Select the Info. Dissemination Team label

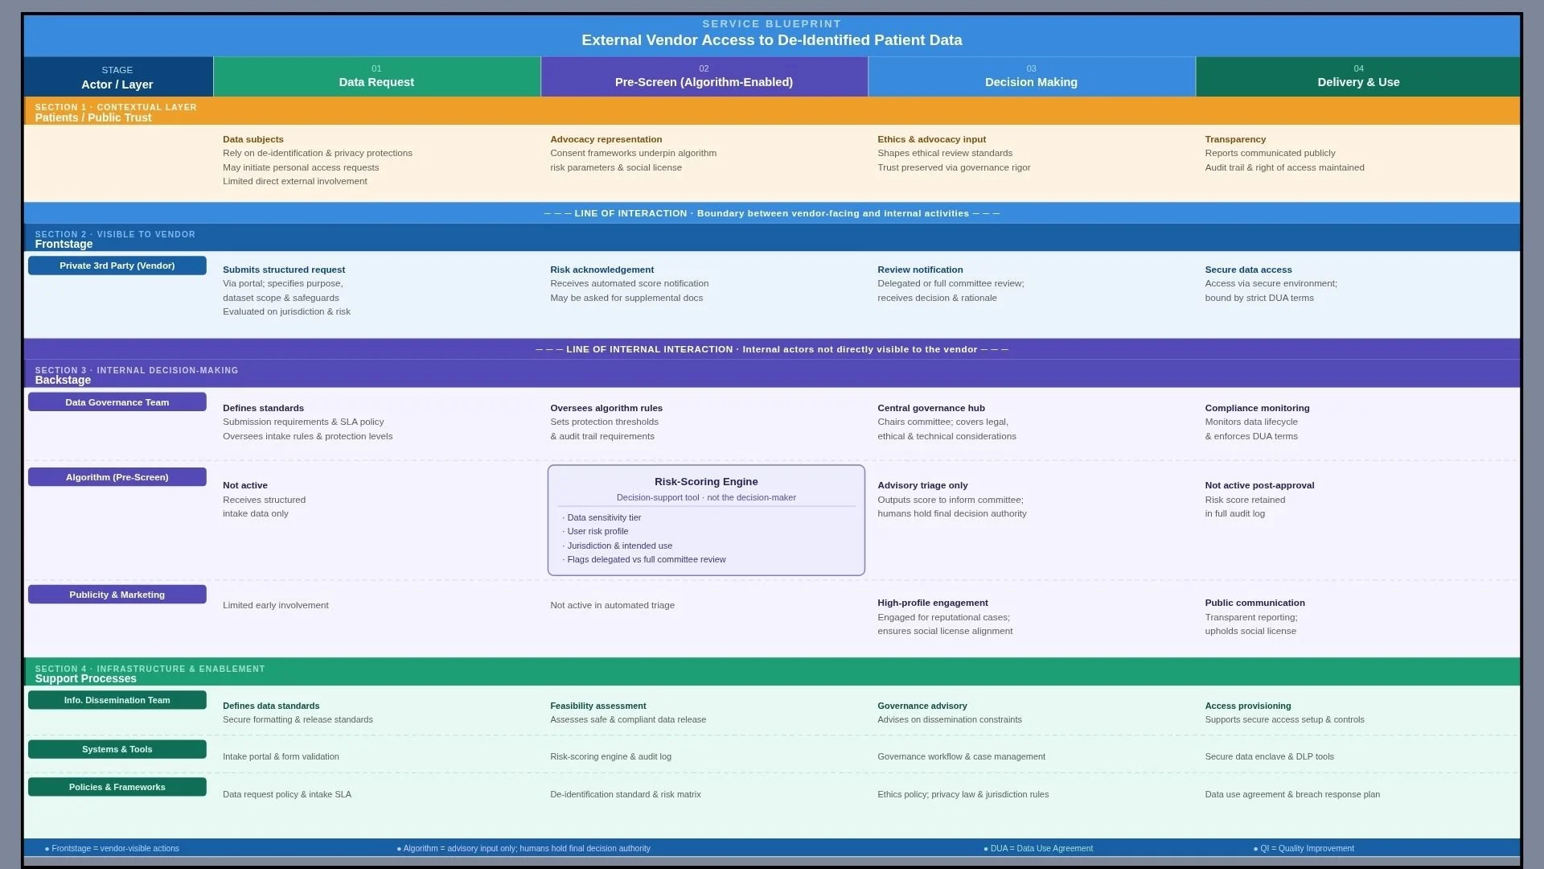tap(117, 700)
